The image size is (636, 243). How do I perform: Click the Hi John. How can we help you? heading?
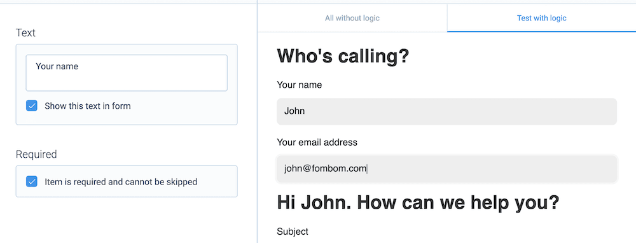pyautogui.click(x=418, y=202)
